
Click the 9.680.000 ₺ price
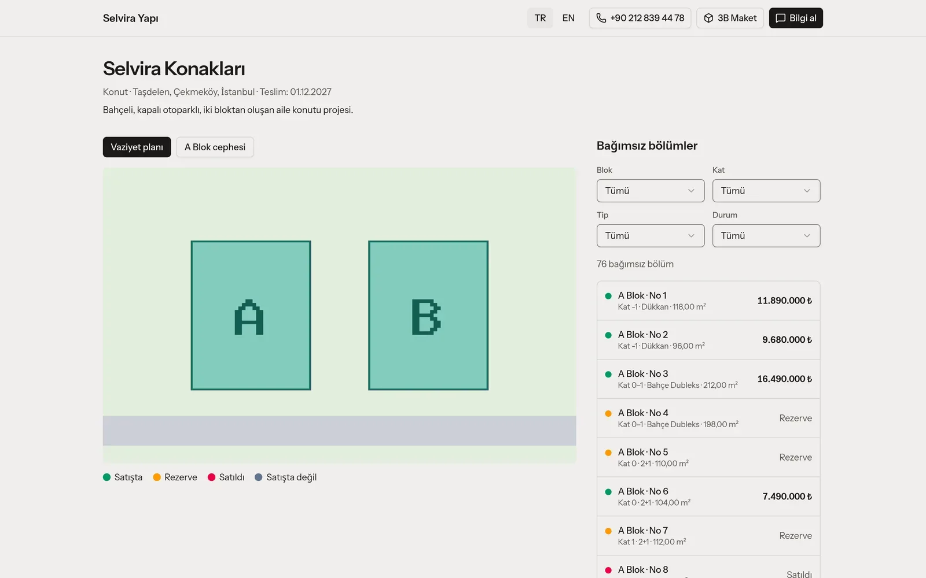click(787, 340)
